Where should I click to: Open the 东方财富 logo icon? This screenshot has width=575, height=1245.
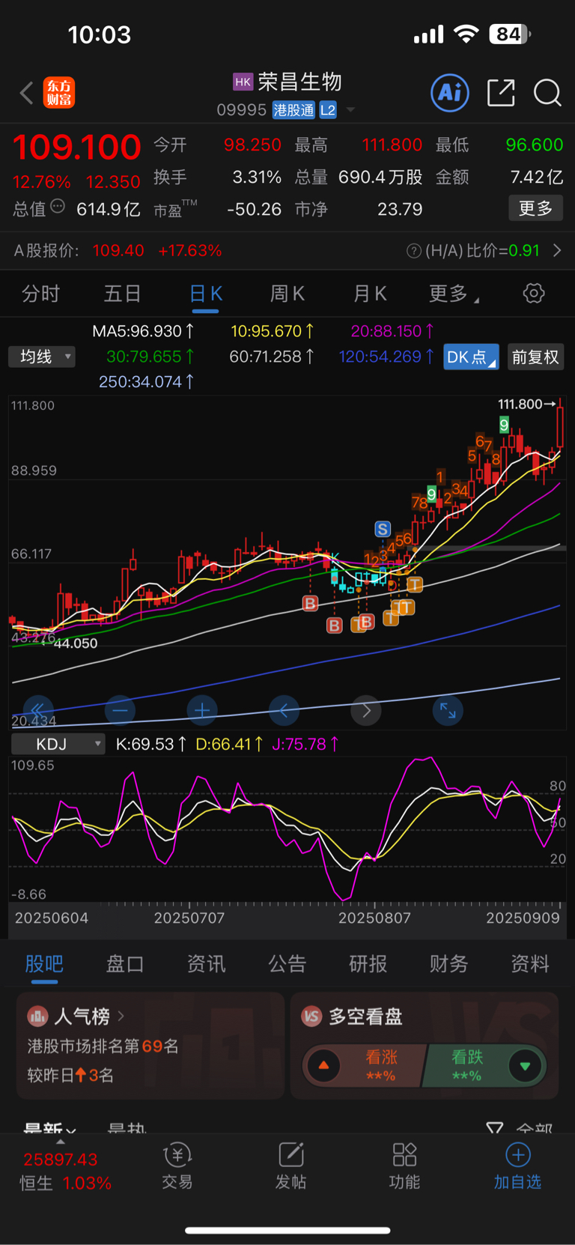click(x=59, y=93)
